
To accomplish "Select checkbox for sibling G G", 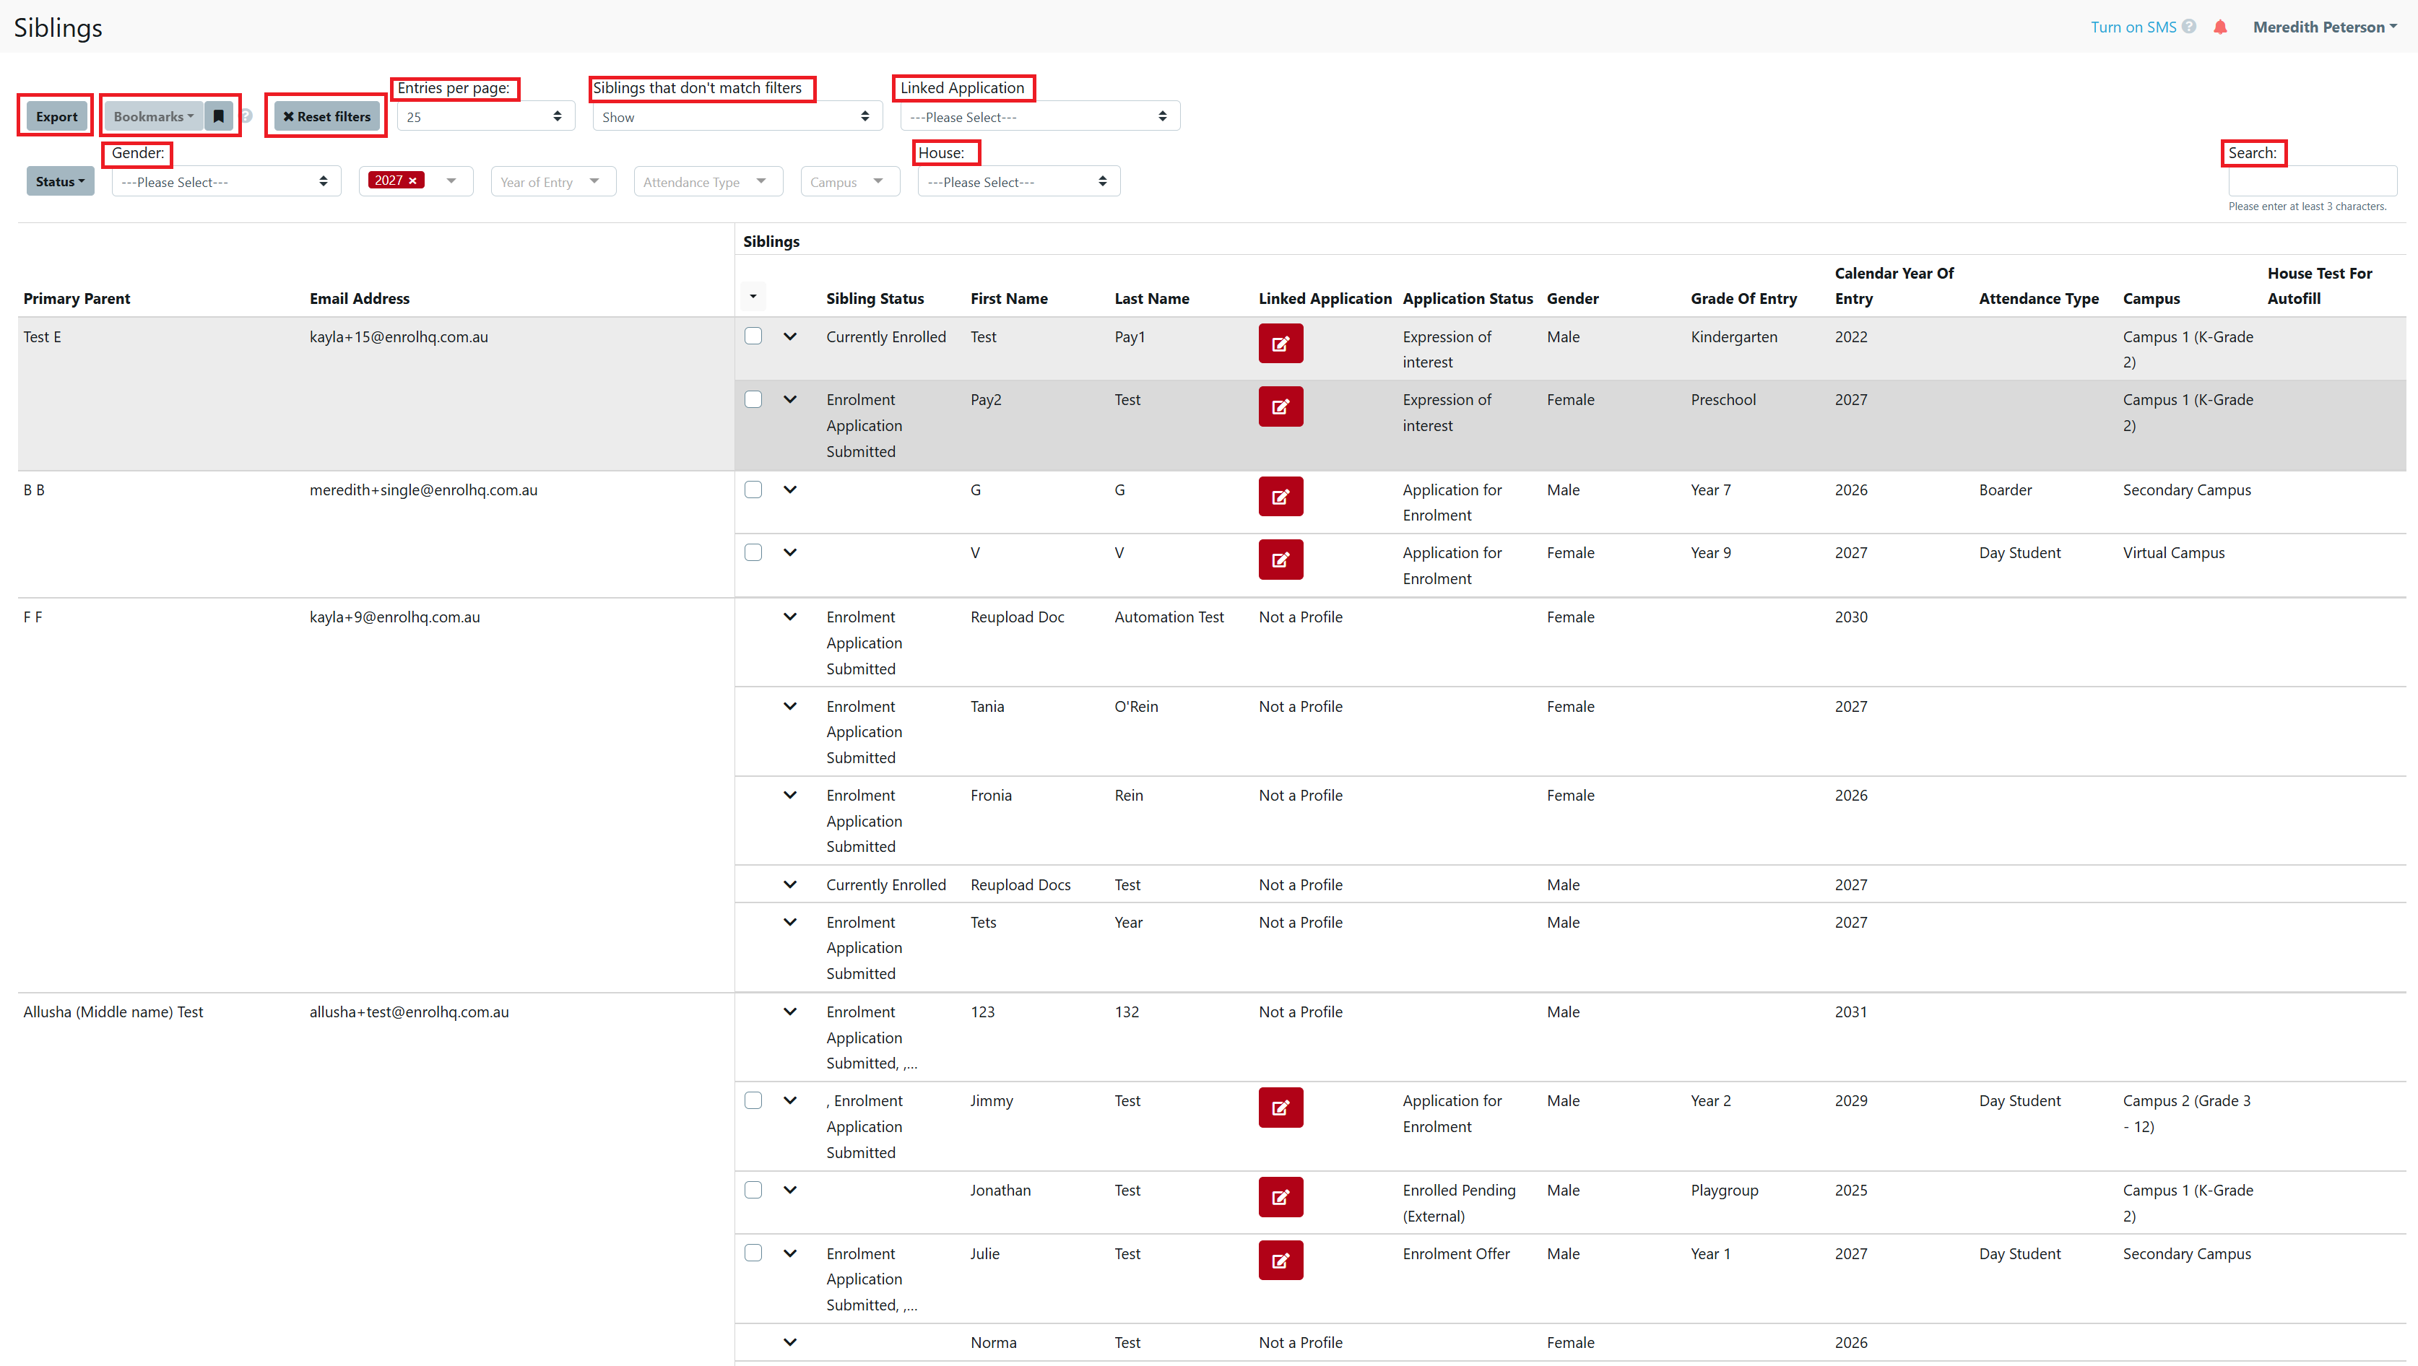I will 753,490.
